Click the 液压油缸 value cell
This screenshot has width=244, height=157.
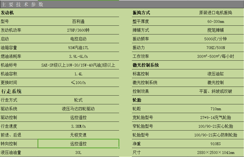[x=216, y=74]
